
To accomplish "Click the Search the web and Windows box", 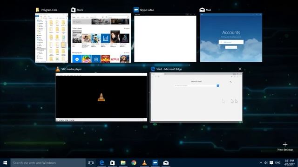I will click(x=48, y=163).
